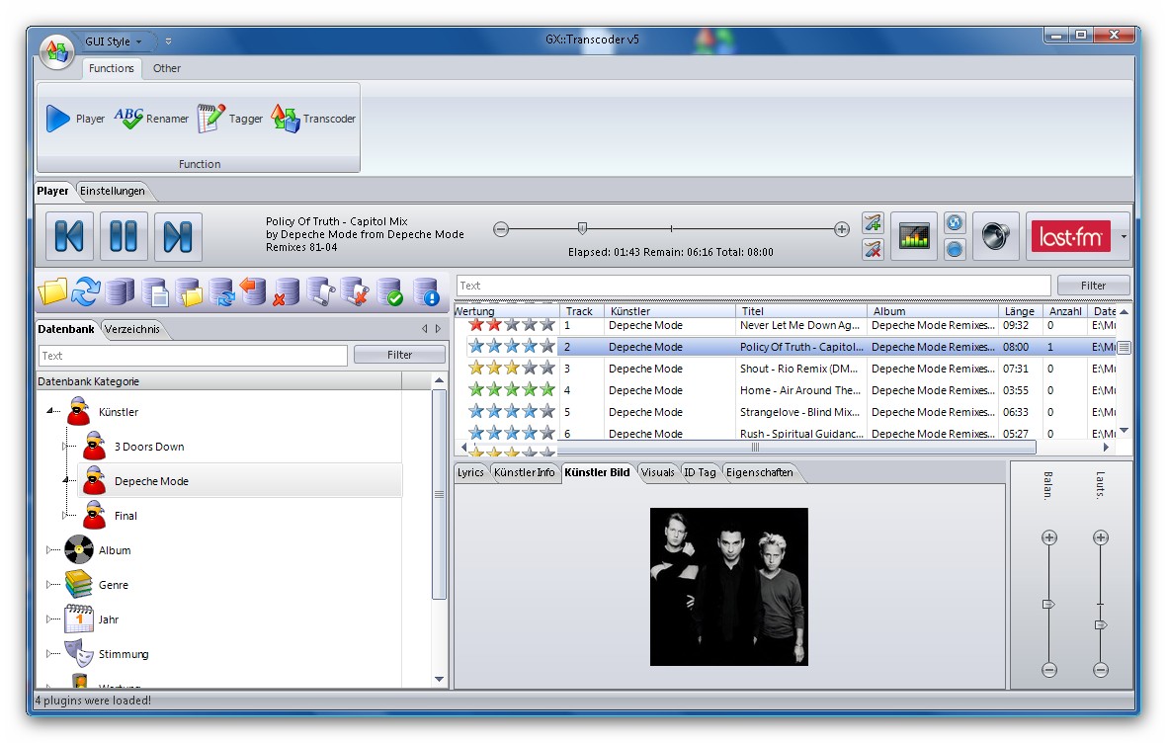
Task: Increase volume with the Lauts. plus button
Action: click(x=1100, y=537)
